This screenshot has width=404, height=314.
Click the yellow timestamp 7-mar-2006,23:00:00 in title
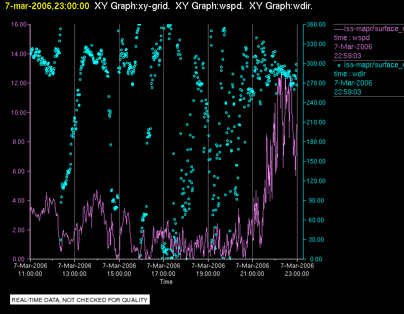click(x=47, y=6)
